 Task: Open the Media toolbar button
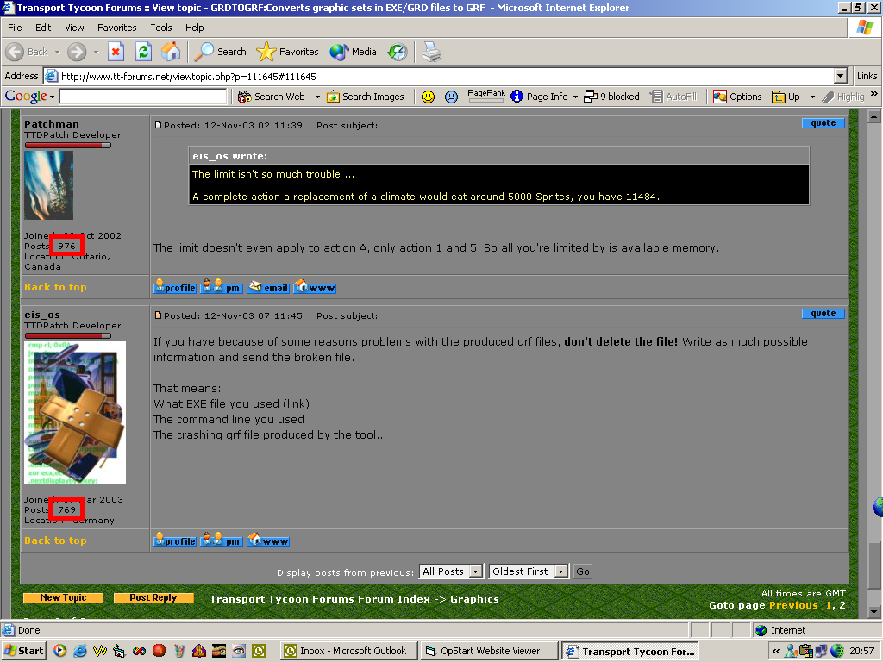[x=353, y=52]
